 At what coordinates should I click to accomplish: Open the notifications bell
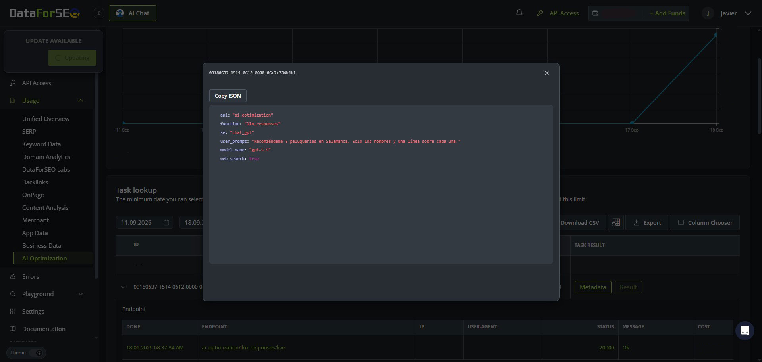pos(519,13)
